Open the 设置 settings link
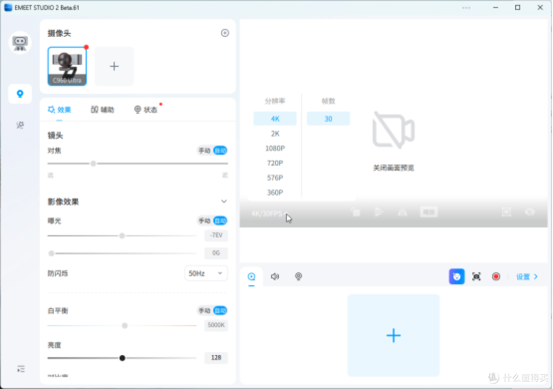Viewport: 553px width, 389px height. [x=527, y=277]
